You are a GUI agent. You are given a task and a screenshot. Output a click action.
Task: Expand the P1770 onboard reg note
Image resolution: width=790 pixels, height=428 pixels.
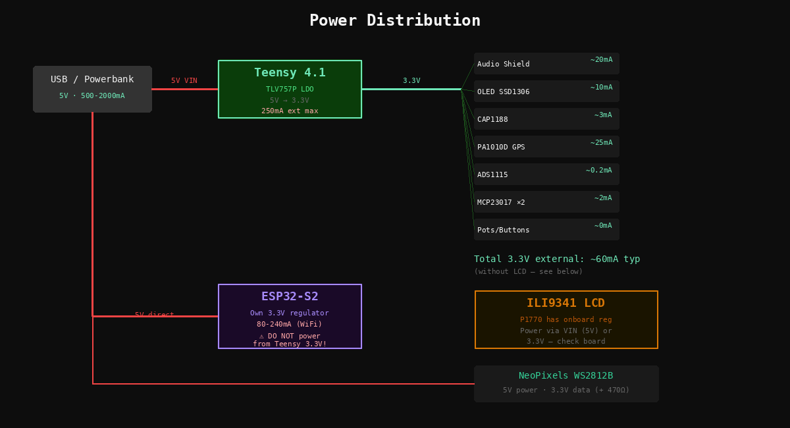coord(566,319)
